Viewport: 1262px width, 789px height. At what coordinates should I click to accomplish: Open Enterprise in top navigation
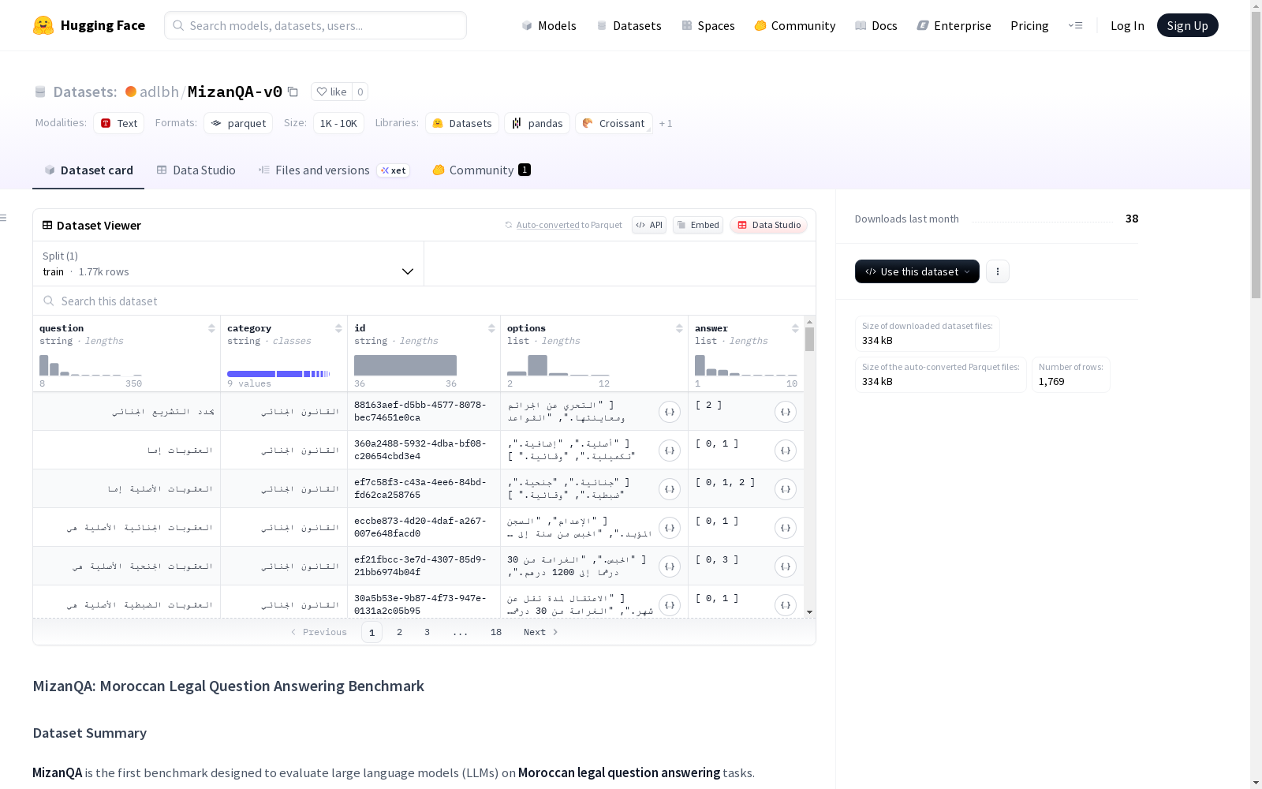point(954,25)
